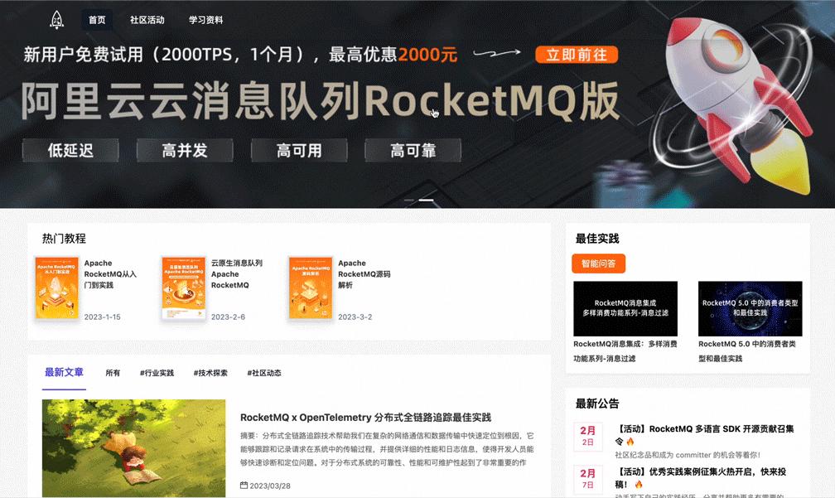
Task: Click the 低延迟 feature tag
Action: pyautogui.click(x=70, y=150)
